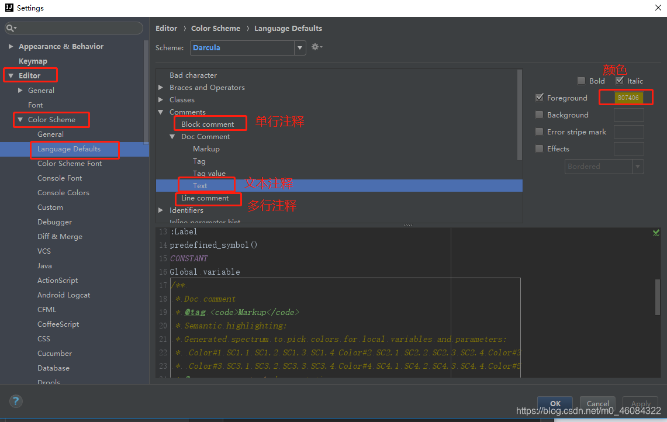Image resolution: width=667 pixels, height=422 pixels.
Task: Click the search magnifier icon in settings
Action: (x=11, y=28)
